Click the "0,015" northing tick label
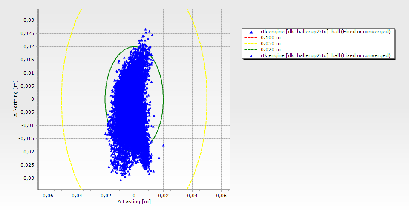 (x=27, y=60)
